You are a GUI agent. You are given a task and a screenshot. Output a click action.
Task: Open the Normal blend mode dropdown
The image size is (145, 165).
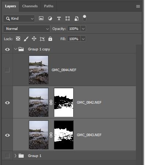pyautogui.click(x=27, y=29)
